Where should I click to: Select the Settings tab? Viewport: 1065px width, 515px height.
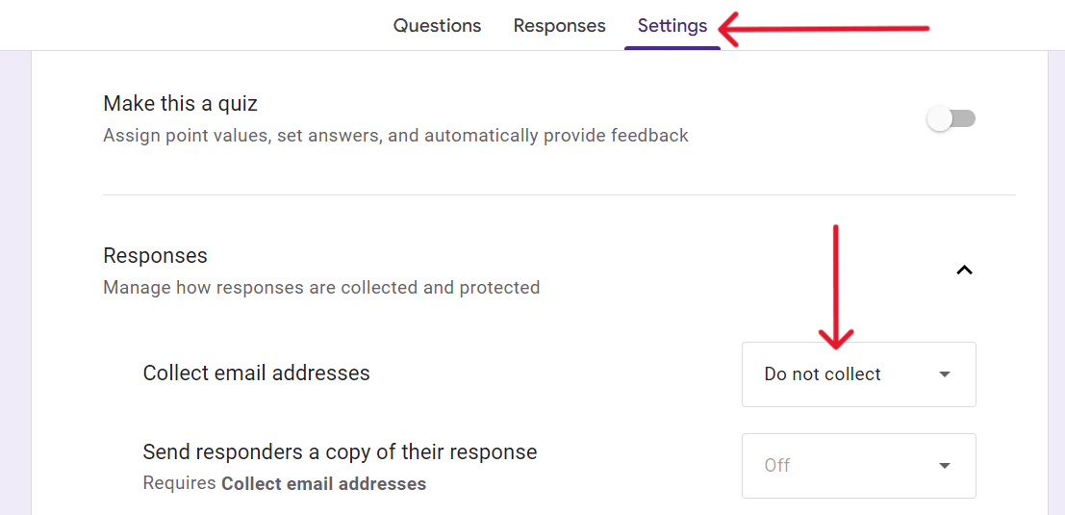672,26
